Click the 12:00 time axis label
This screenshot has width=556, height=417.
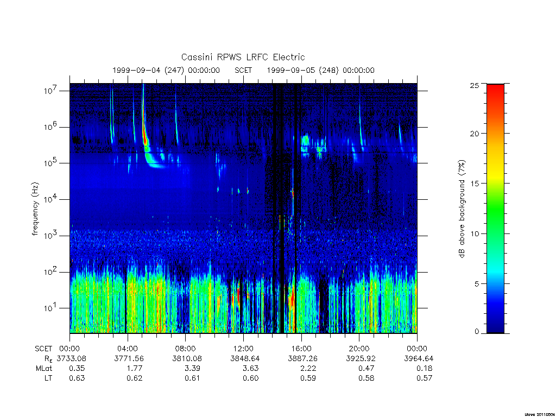243,349
